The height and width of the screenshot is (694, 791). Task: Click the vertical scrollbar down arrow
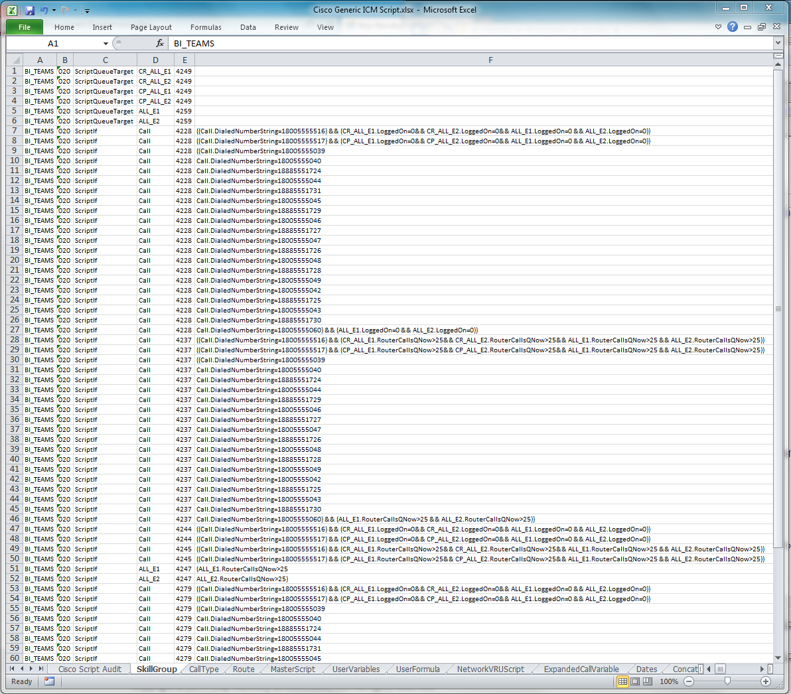click(778, 658)
